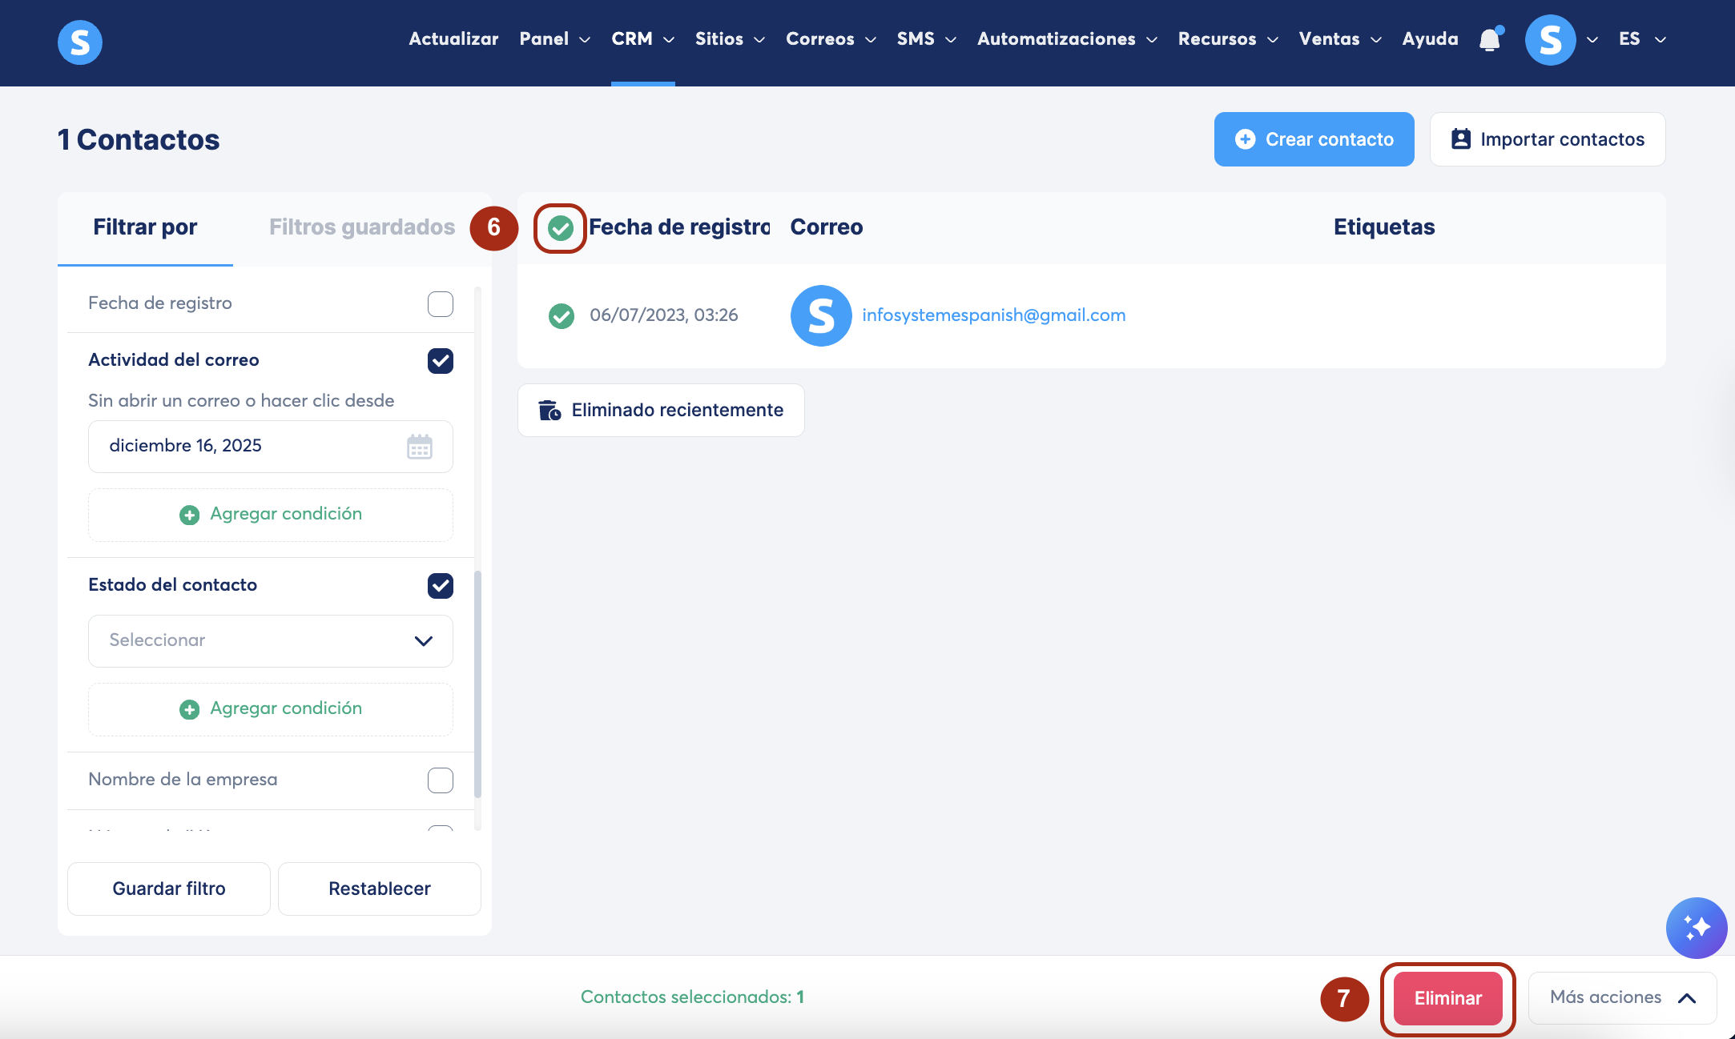
Task: Deselect the contact row green checkmark
Action: 561,316
